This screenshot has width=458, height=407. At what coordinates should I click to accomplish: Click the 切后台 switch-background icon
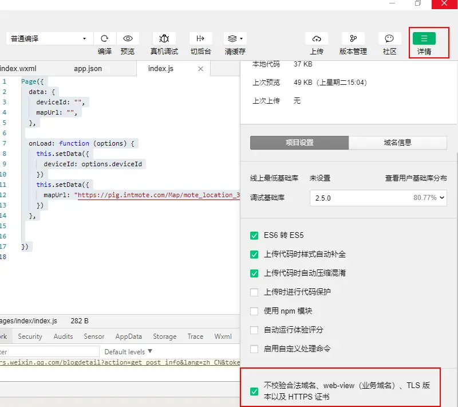click(200, 38)
